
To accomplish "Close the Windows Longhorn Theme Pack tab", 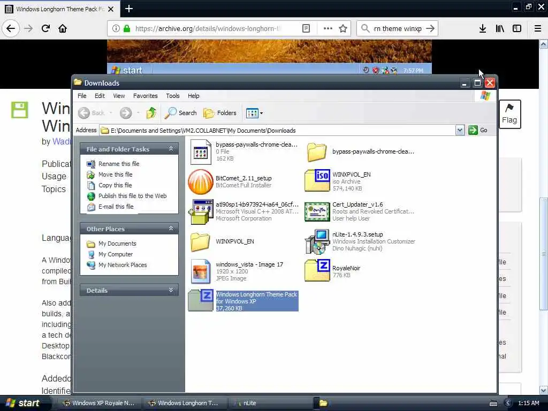I will [111, 9].
